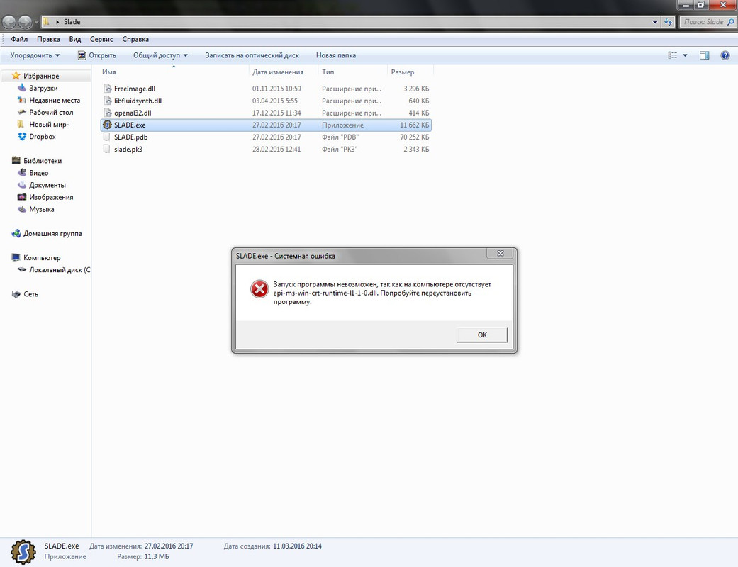Click the large SLADE icon in details pane
Viewport: 738px width, 567px height.
point(23,552)
